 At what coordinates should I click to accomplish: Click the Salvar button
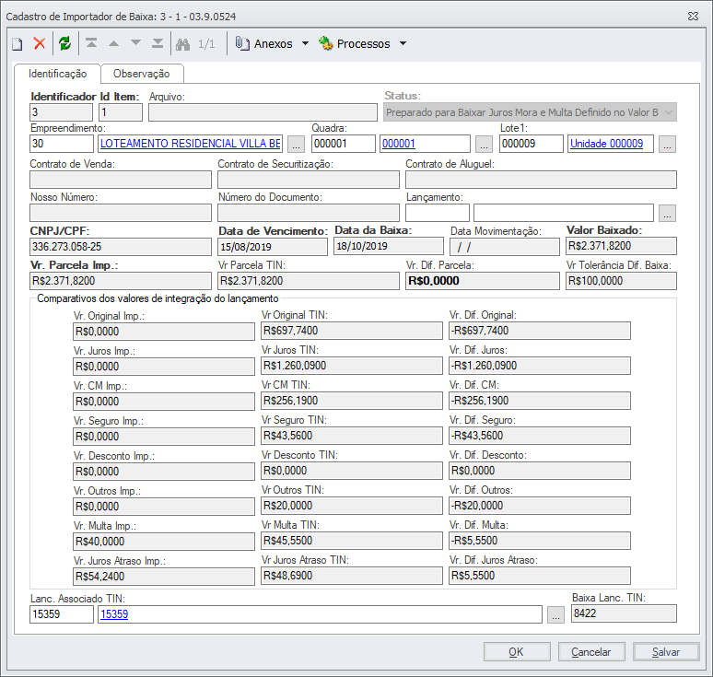[x=666, y=652]
